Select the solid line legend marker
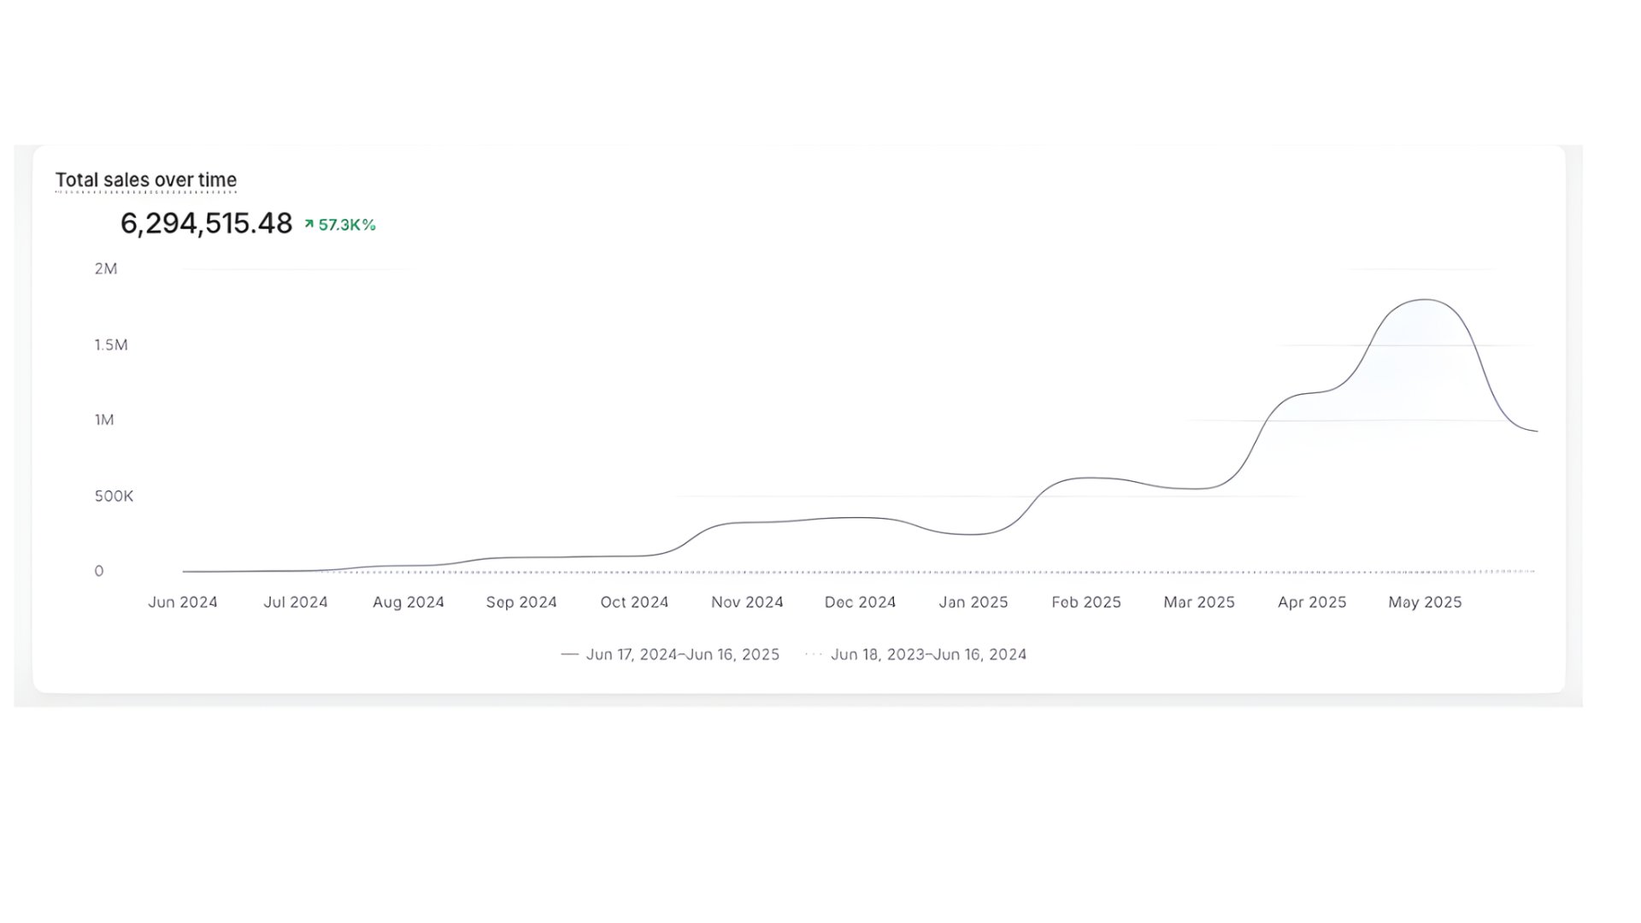Viewport: 1641px width, 923px height. pyautogui.click(x=569, y=654)
